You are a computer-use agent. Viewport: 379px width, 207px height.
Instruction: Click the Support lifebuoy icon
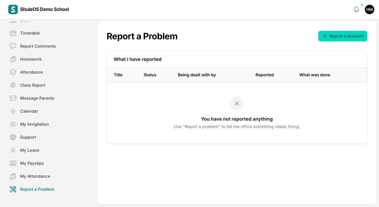click(13, 137)
